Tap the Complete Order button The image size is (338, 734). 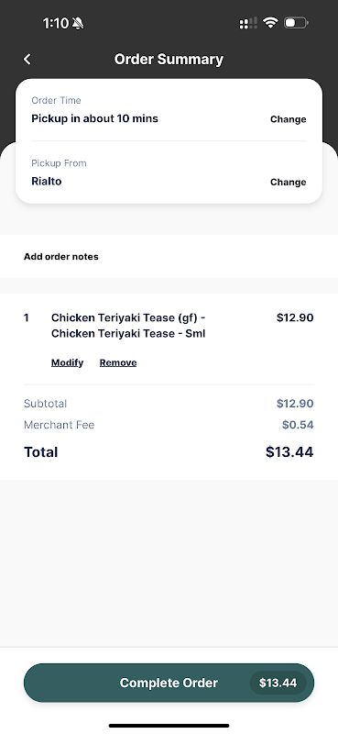tap(169, 683)
